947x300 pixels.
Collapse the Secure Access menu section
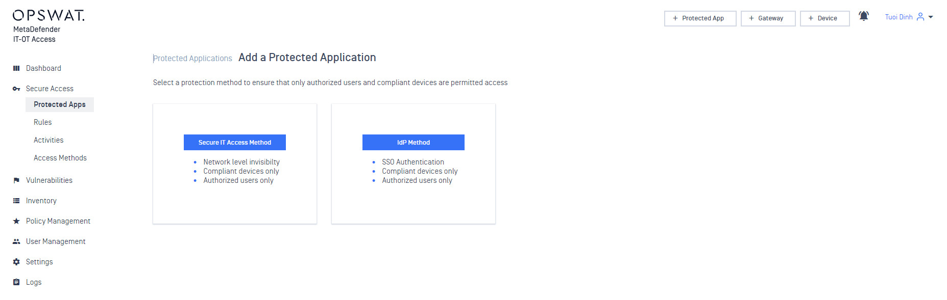[x=50, y=89]
